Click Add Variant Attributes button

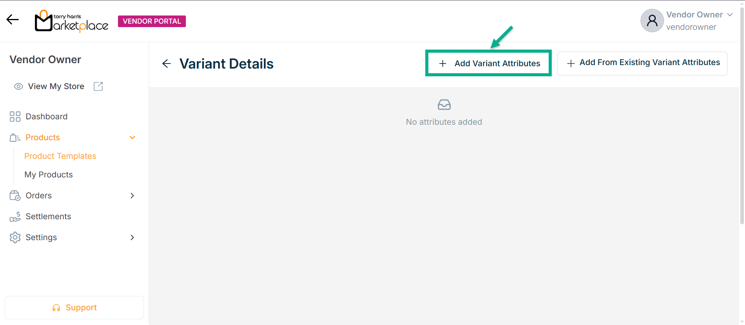[489, 63]
